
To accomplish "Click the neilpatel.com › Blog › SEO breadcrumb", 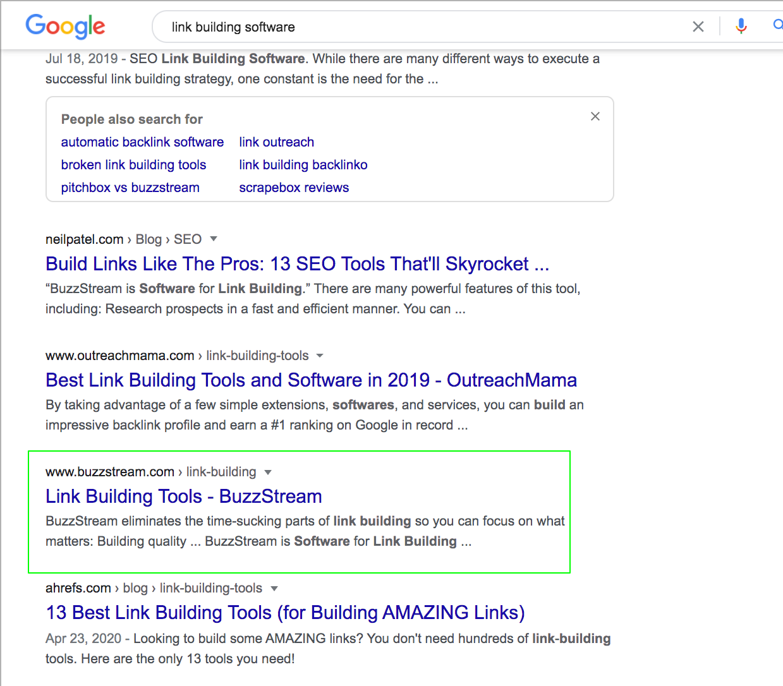I will [123, 239].
